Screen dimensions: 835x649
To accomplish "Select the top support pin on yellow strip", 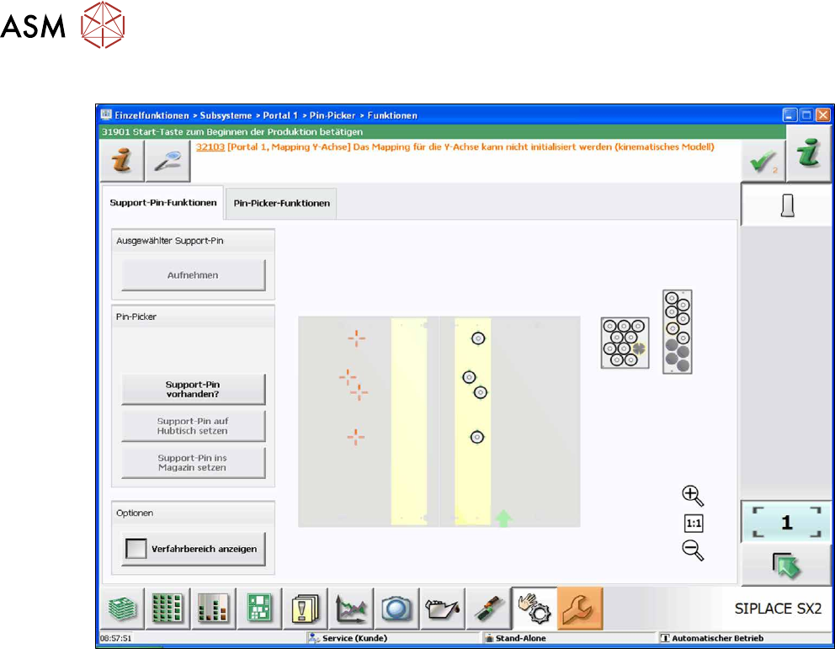I will (x=478, y=338).
